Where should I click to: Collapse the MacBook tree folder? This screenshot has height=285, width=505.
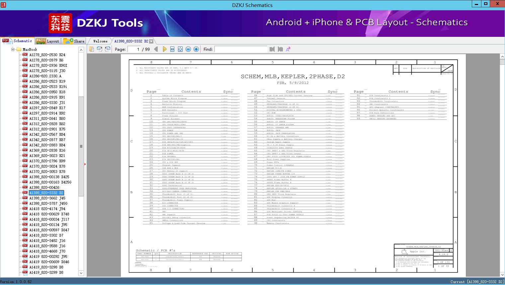pos(13,49)
